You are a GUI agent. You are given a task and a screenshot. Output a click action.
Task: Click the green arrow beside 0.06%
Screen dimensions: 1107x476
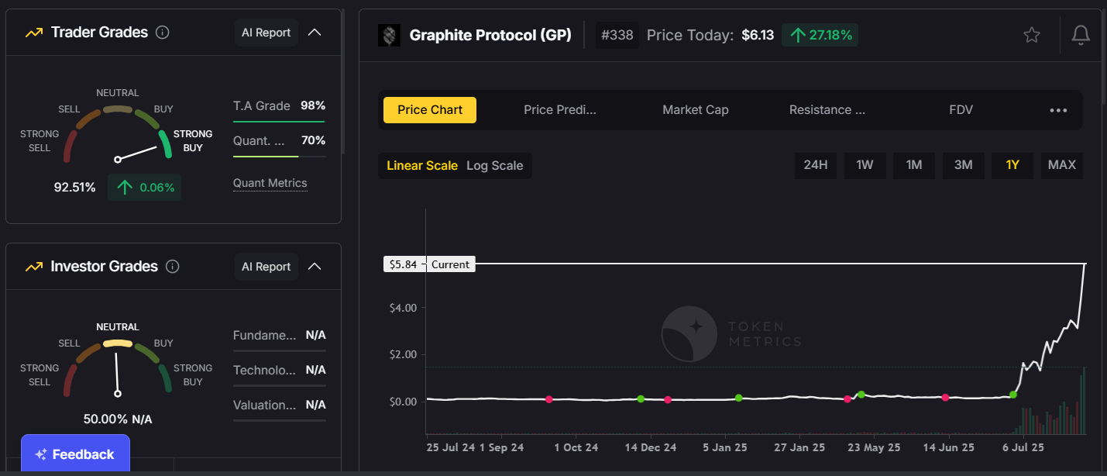click(x=124, y=188)
